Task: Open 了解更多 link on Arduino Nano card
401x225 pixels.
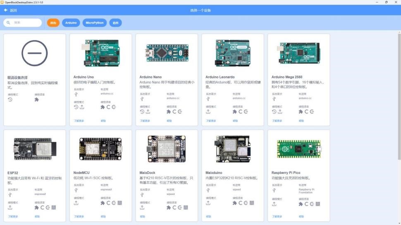Action: coord(145,121)
